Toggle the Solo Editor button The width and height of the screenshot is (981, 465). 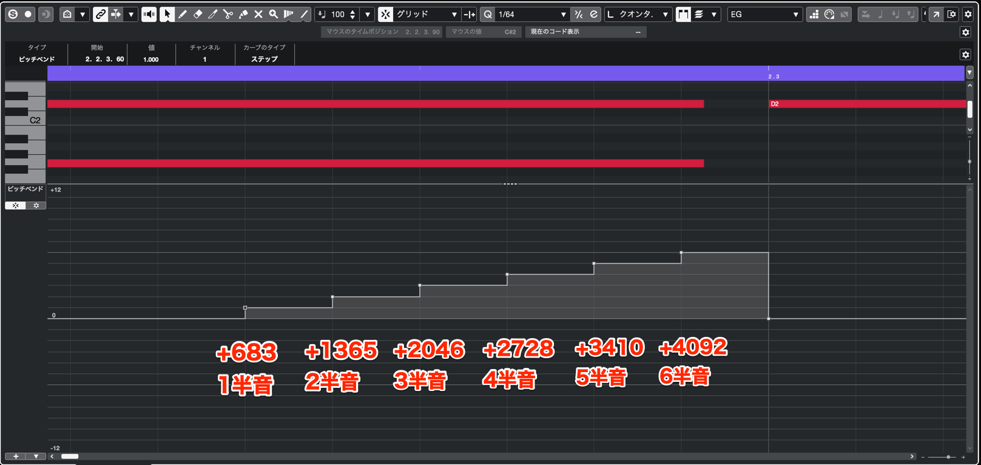coord(13,14)
